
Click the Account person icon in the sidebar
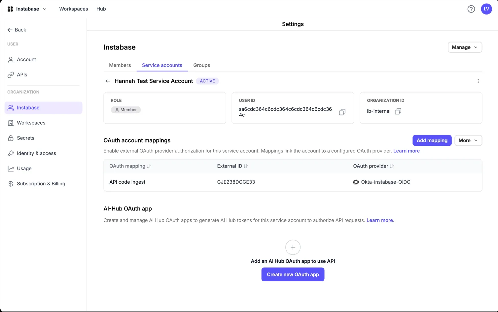coord(11,59)
